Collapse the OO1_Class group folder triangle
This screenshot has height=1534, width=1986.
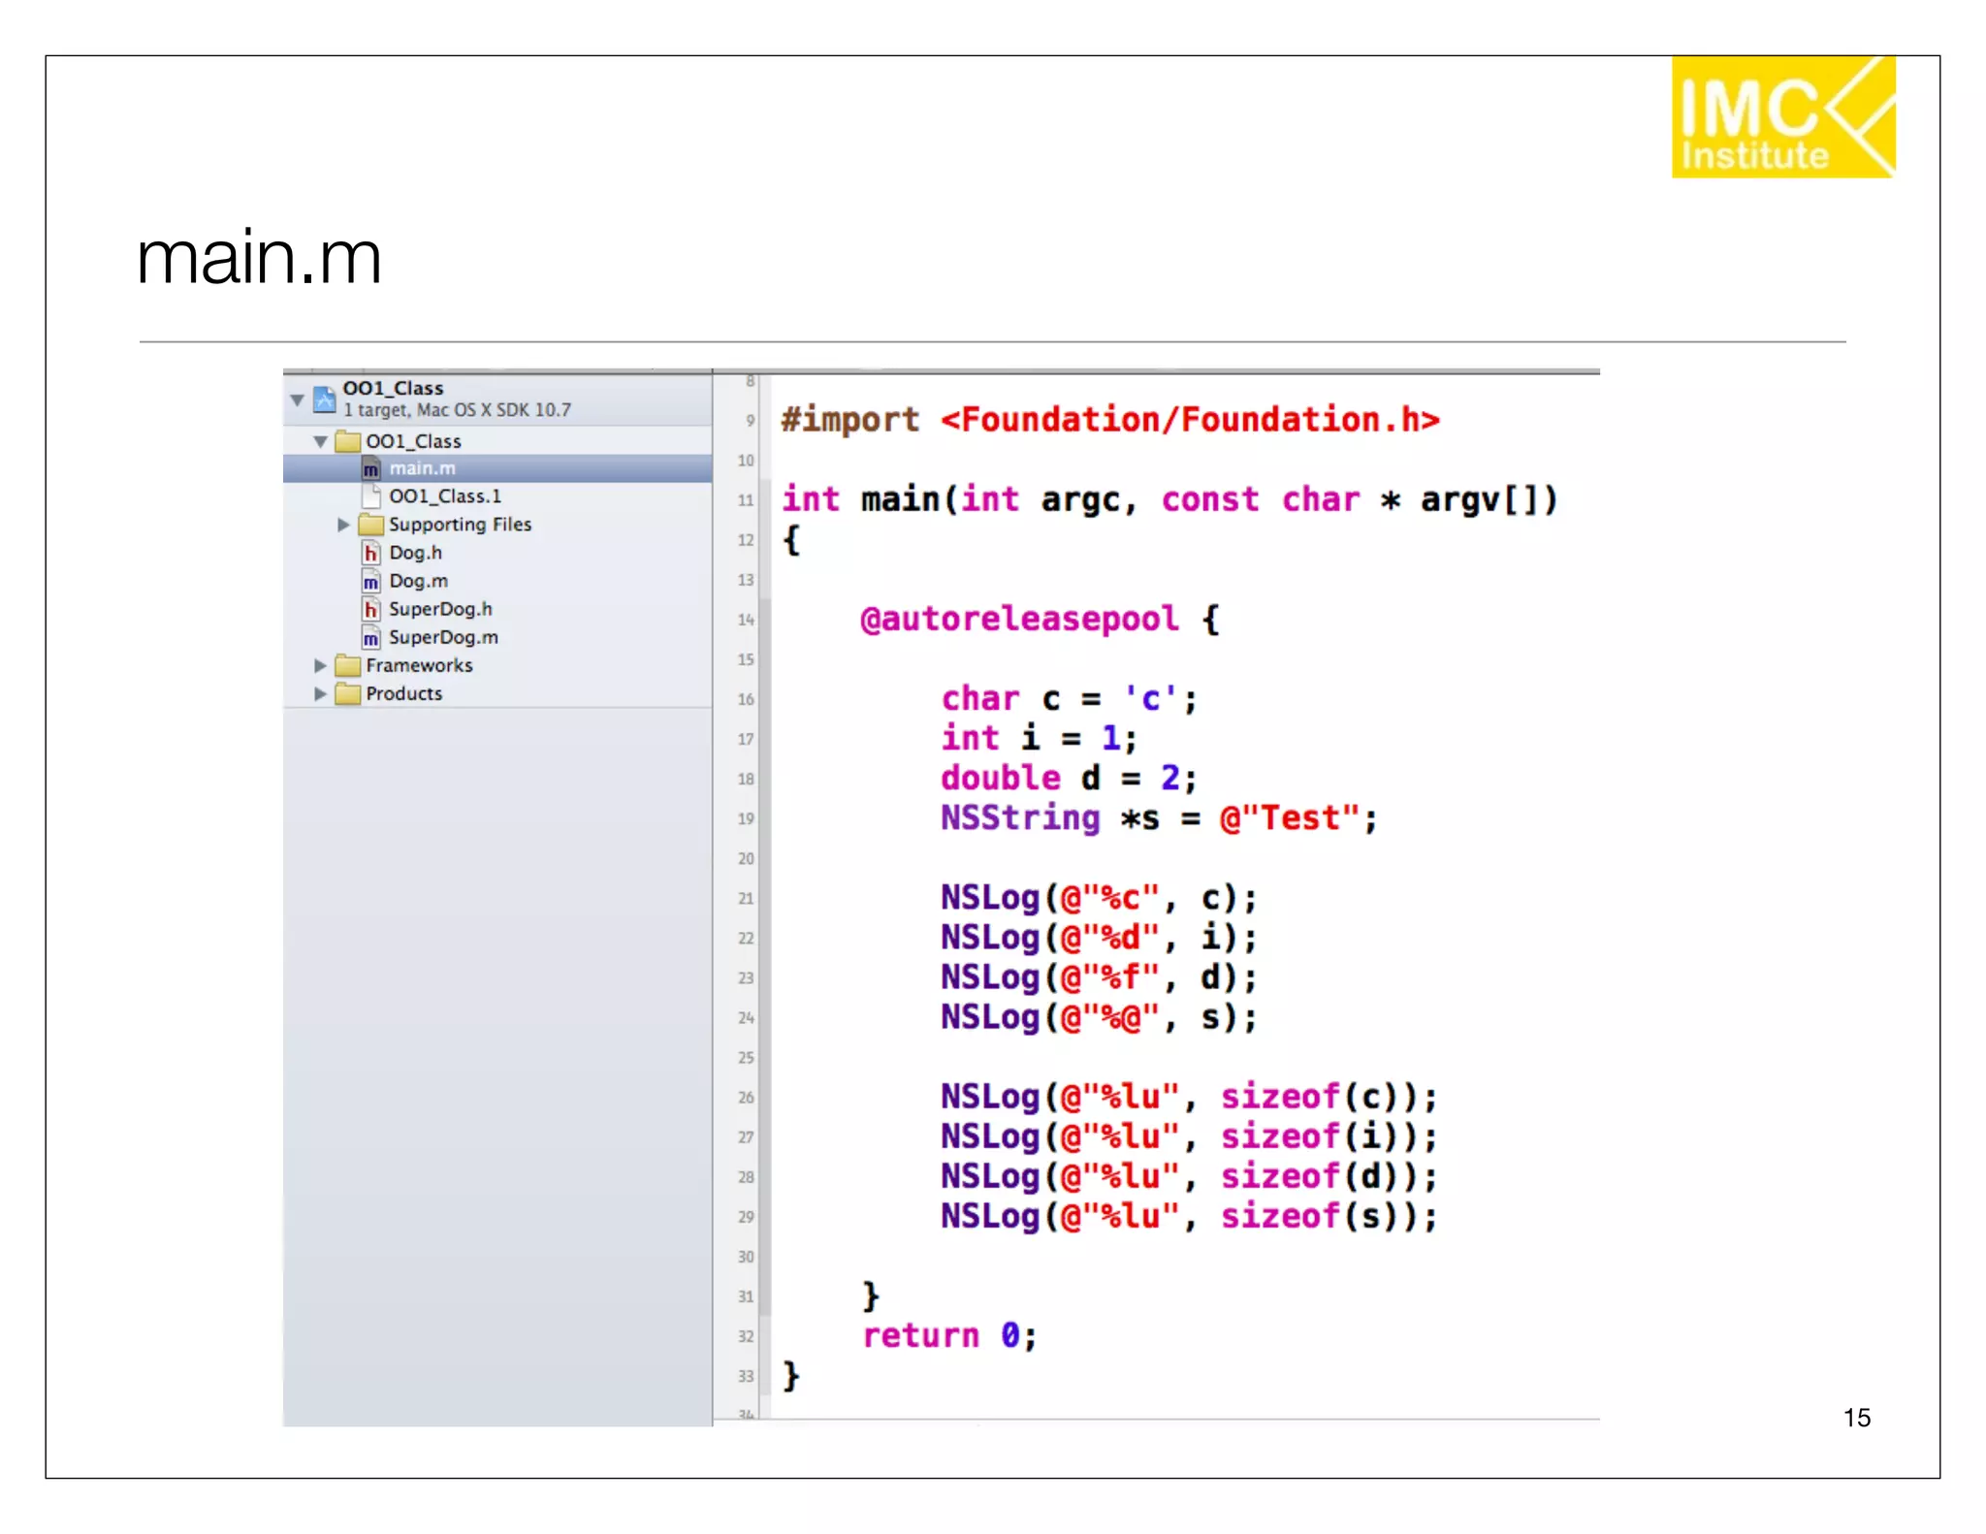320,441
